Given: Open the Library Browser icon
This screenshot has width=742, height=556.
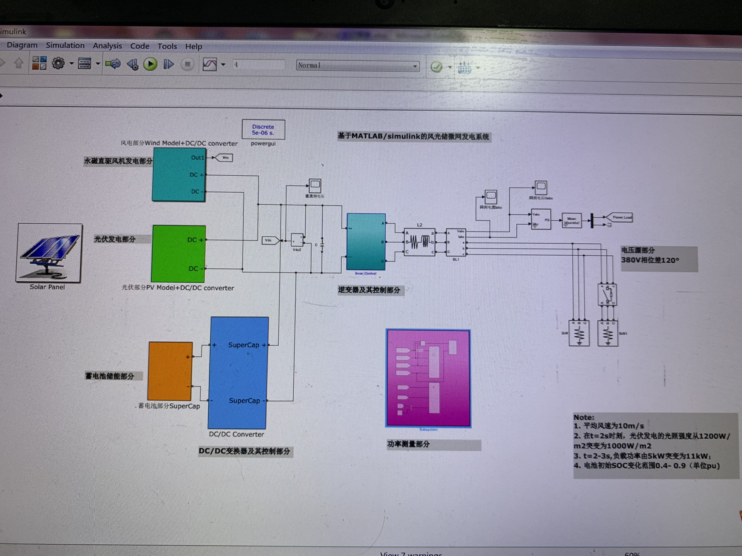Looking at the screenshot, I should tap(39, 63).
